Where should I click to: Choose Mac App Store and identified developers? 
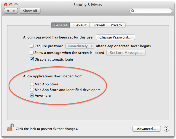coord(32,90)
